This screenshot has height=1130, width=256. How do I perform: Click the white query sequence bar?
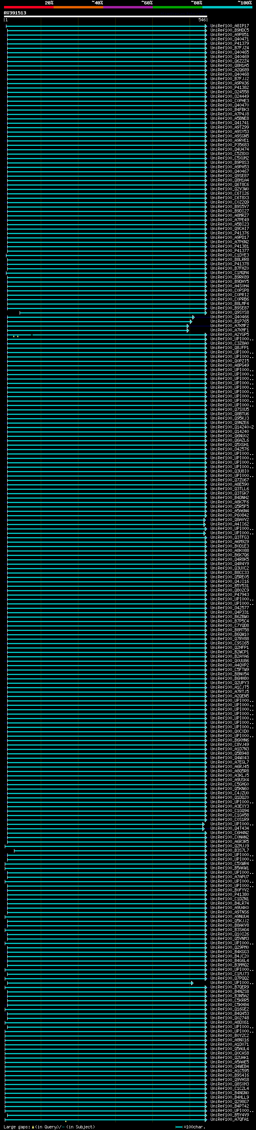tap(106, 16)
